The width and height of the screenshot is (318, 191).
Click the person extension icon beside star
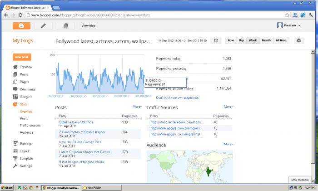tap(295, 15)
